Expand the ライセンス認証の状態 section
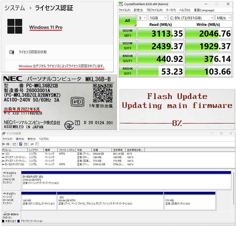This screenshot has height=226, width=236. point(59,52)
